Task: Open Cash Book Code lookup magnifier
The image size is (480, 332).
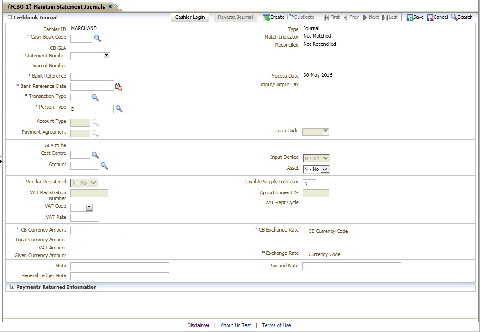Action: [97, 38]
